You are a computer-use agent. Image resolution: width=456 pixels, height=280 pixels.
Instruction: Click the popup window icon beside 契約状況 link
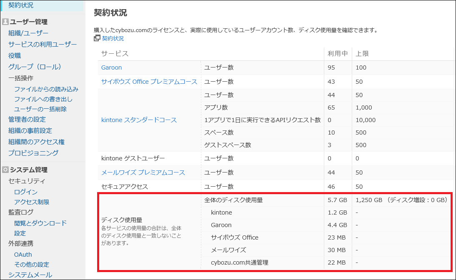pos(97,38)
